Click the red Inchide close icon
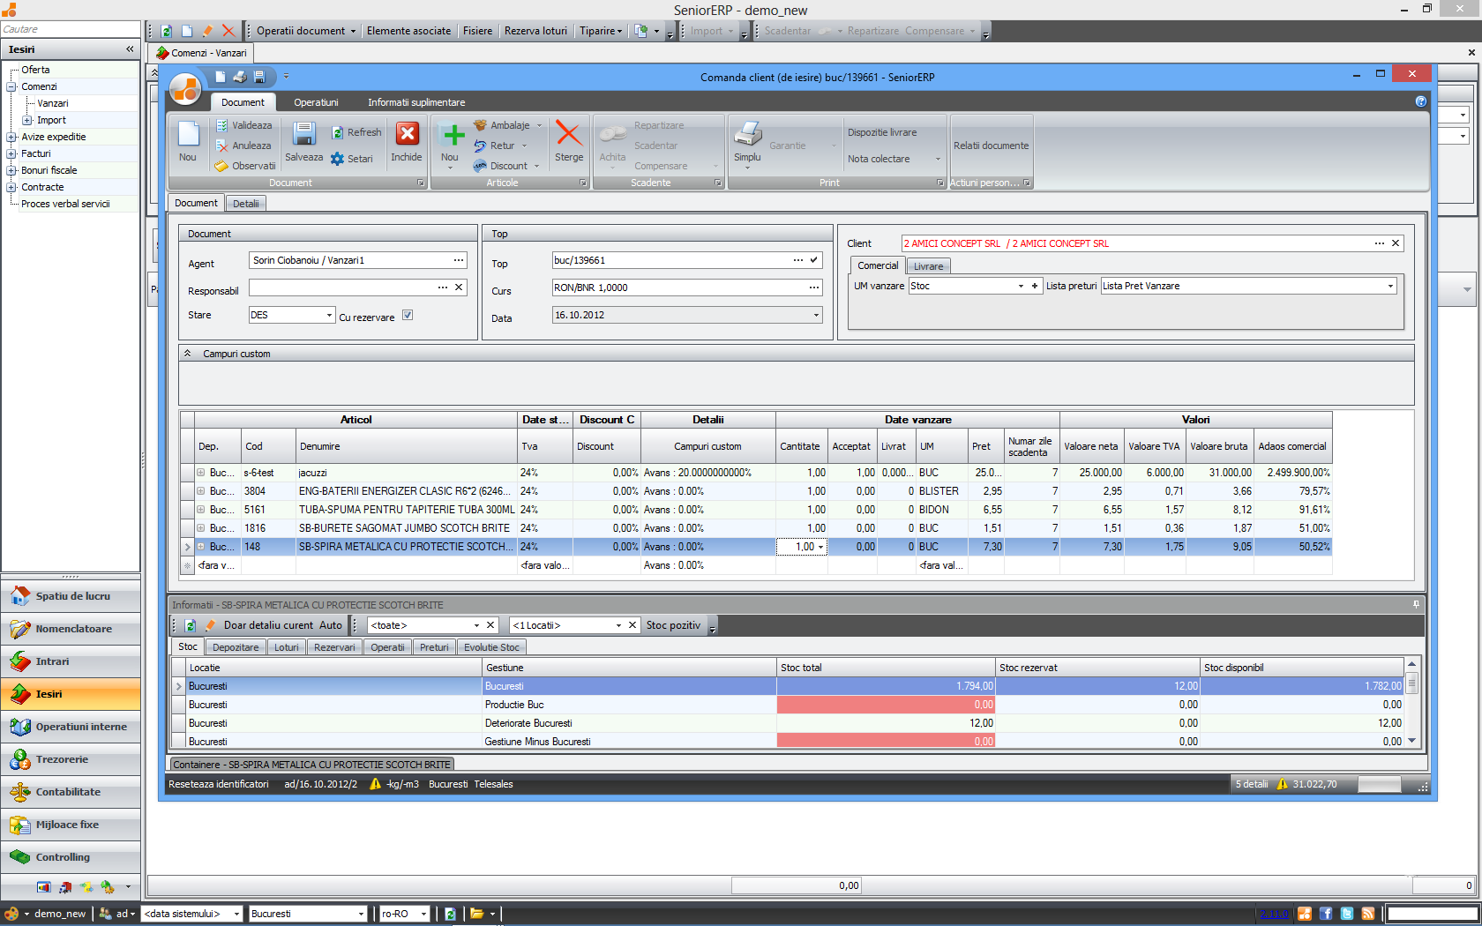The width and height of the screenshot is (1482, 926). coord(407,135)
